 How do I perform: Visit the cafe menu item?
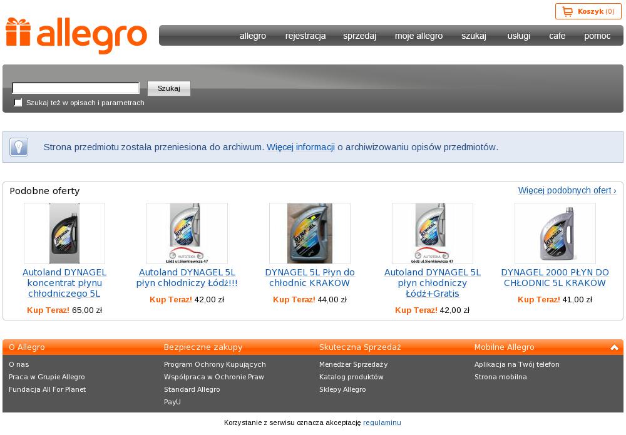pos(557,36)
